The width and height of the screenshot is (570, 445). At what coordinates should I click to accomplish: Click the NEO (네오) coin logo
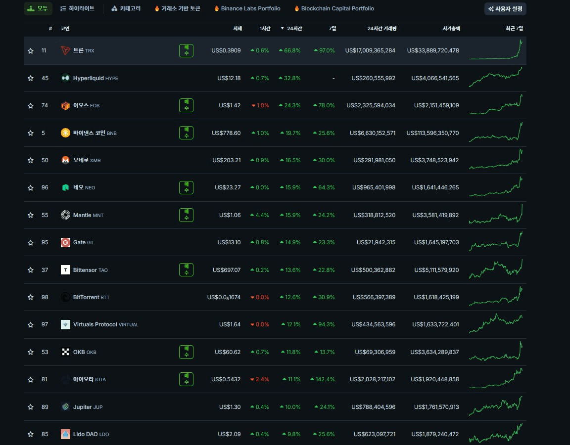(x=65, y=187)
